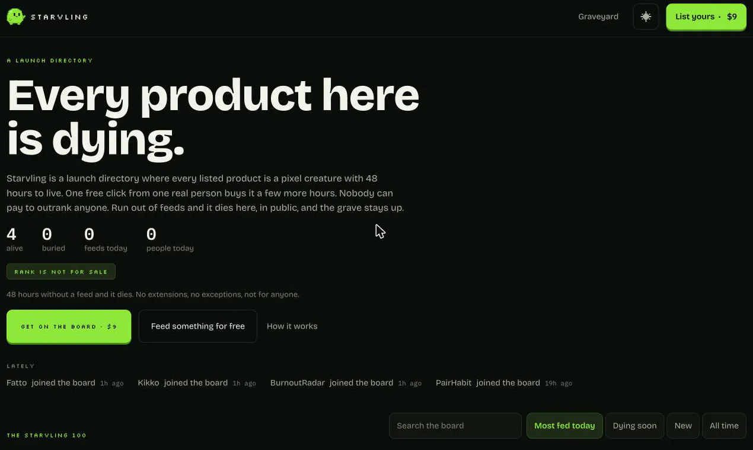Click the List yours $9 button

tap(706, 17)
